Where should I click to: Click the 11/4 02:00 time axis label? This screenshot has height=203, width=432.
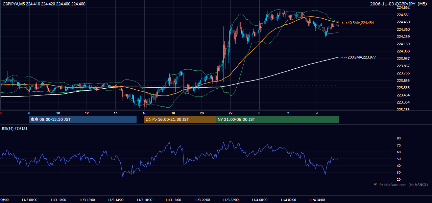point(288,200)
